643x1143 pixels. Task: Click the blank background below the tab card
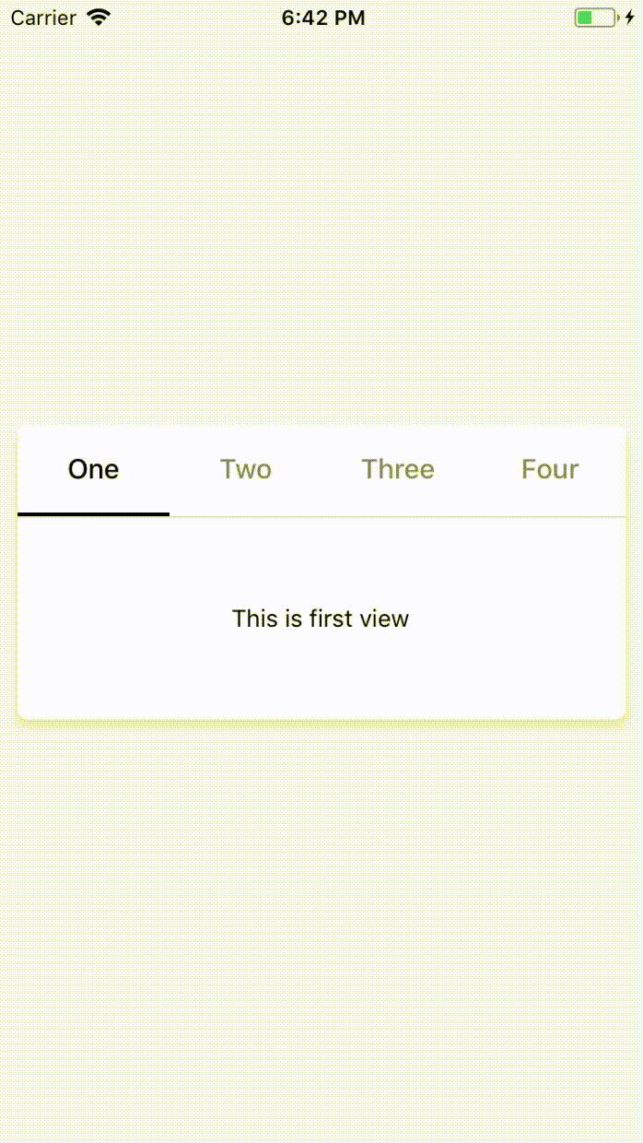point(321,922)
